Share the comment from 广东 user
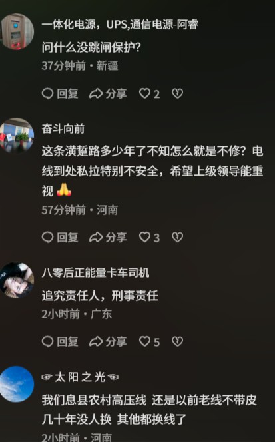Screen dimensions: 275x442 coord(108,342)
